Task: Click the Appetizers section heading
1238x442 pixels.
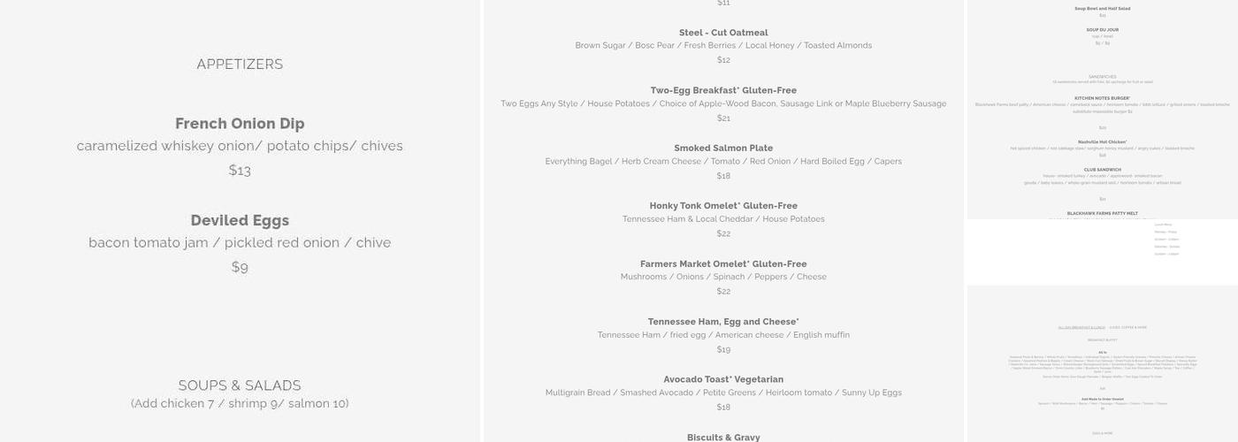Action: click(240, 65)
